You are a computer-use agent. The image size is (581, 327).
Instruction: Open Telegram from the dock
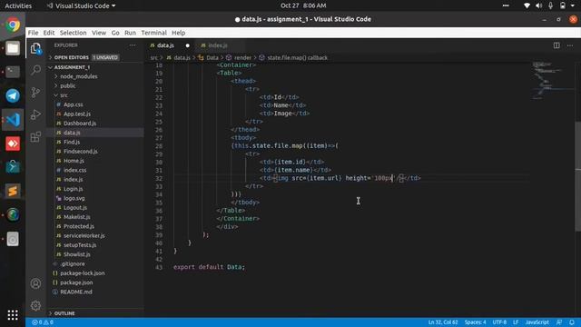13,95
